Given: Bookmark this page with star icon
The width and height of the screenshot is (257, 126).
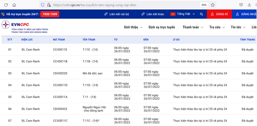Looking at the screenshot, I should click(x=213, y=5).
